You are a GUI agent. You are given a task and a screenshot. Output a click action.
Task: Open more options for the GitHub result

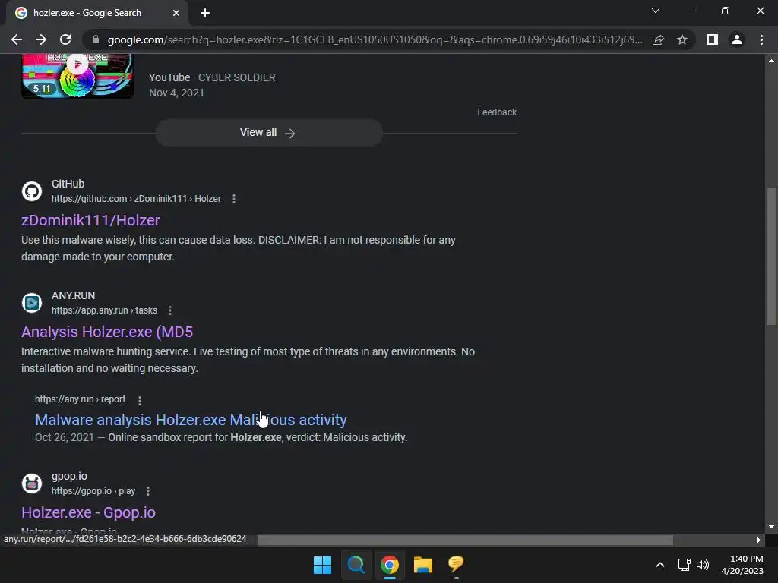(x=234, y=199)
